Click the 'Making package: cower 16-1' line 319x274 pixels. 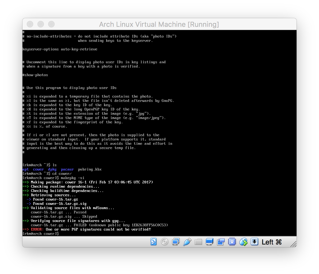[88, 182]
